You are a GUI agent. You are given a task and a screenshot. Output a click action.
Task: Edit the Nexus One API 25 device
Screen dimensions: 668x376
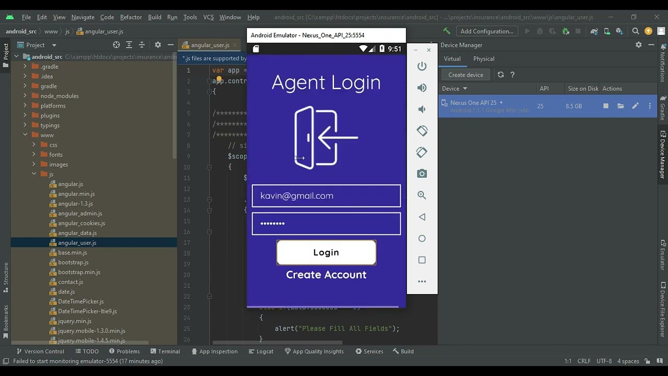[635, 106]
